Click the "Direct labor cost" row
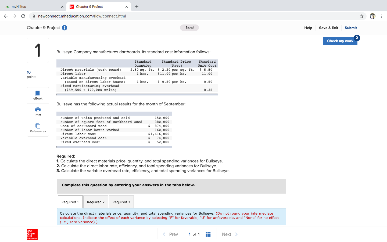 point(114,134)
